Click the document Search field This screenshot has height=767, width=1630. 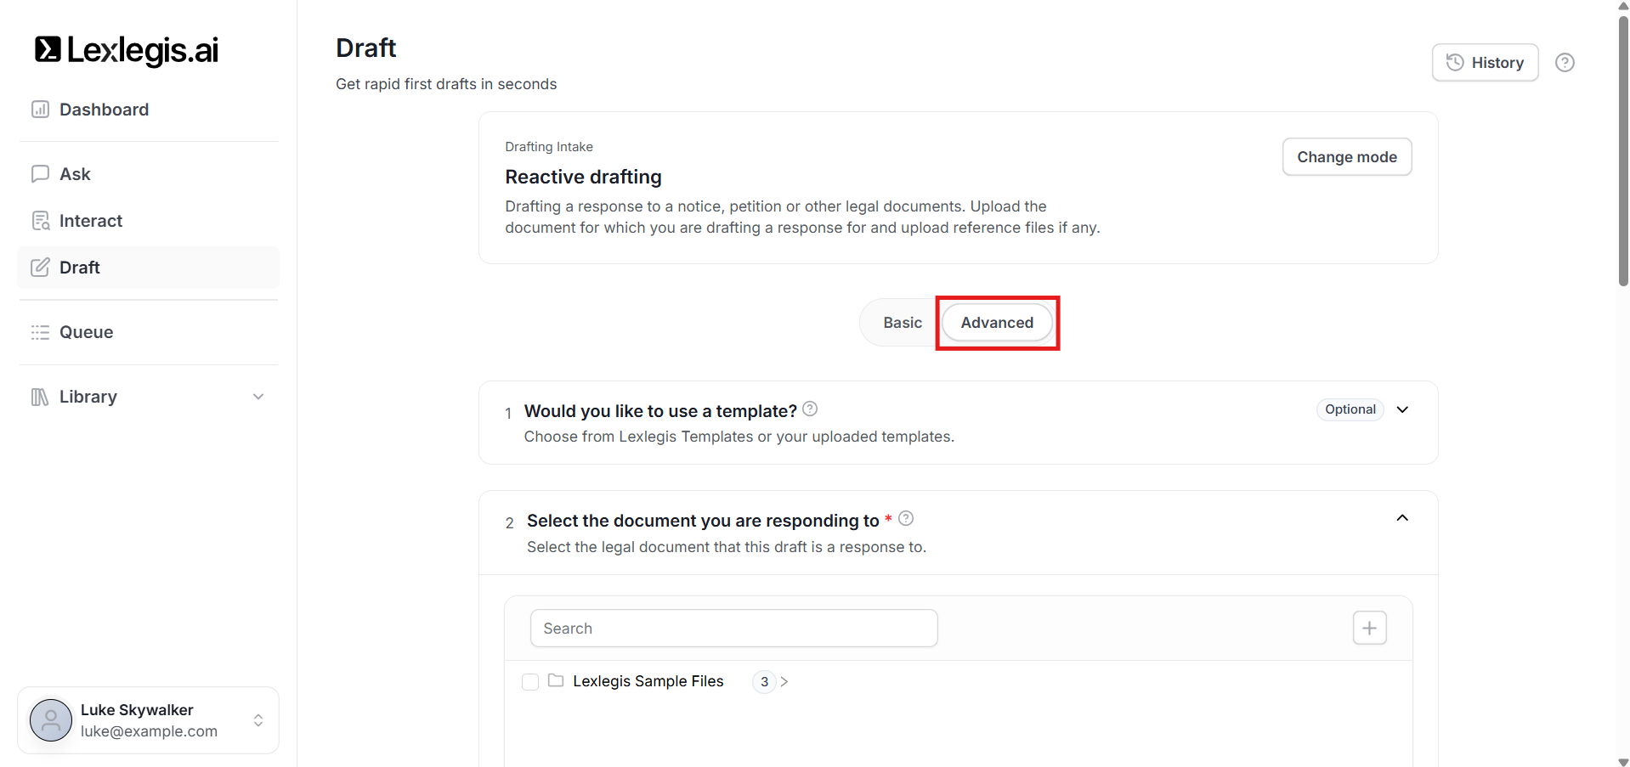733,629
